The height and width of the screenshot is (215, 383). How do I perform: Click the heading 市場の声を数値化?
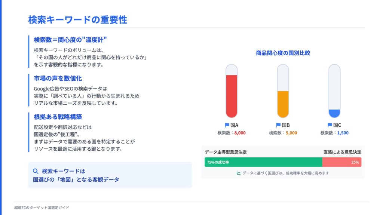[58, 78]
